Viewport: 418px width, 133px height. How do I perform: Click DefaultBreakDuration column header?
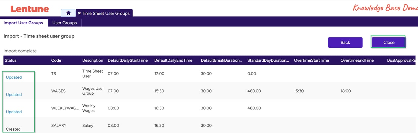[221, 60]
